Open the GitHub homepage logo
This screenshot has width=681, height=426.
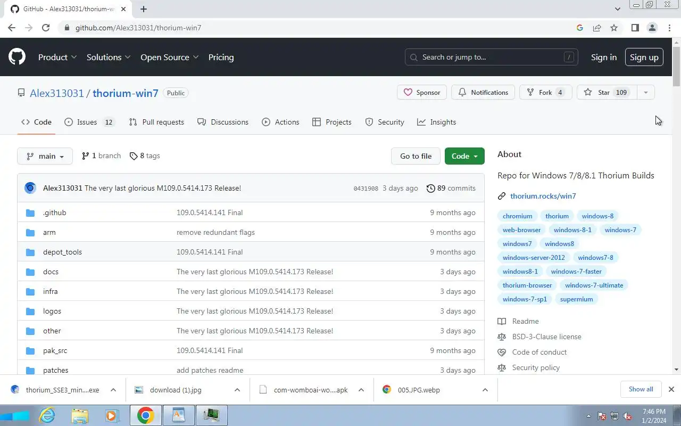click(17, 57)
